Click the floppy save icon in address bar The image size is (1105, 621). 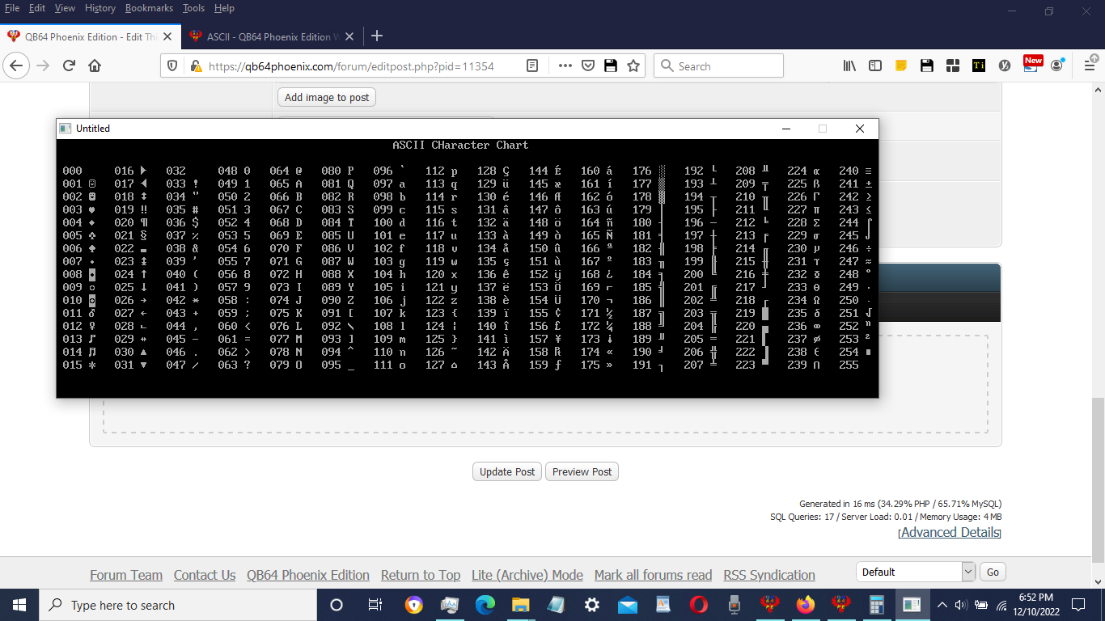(611, 65)
